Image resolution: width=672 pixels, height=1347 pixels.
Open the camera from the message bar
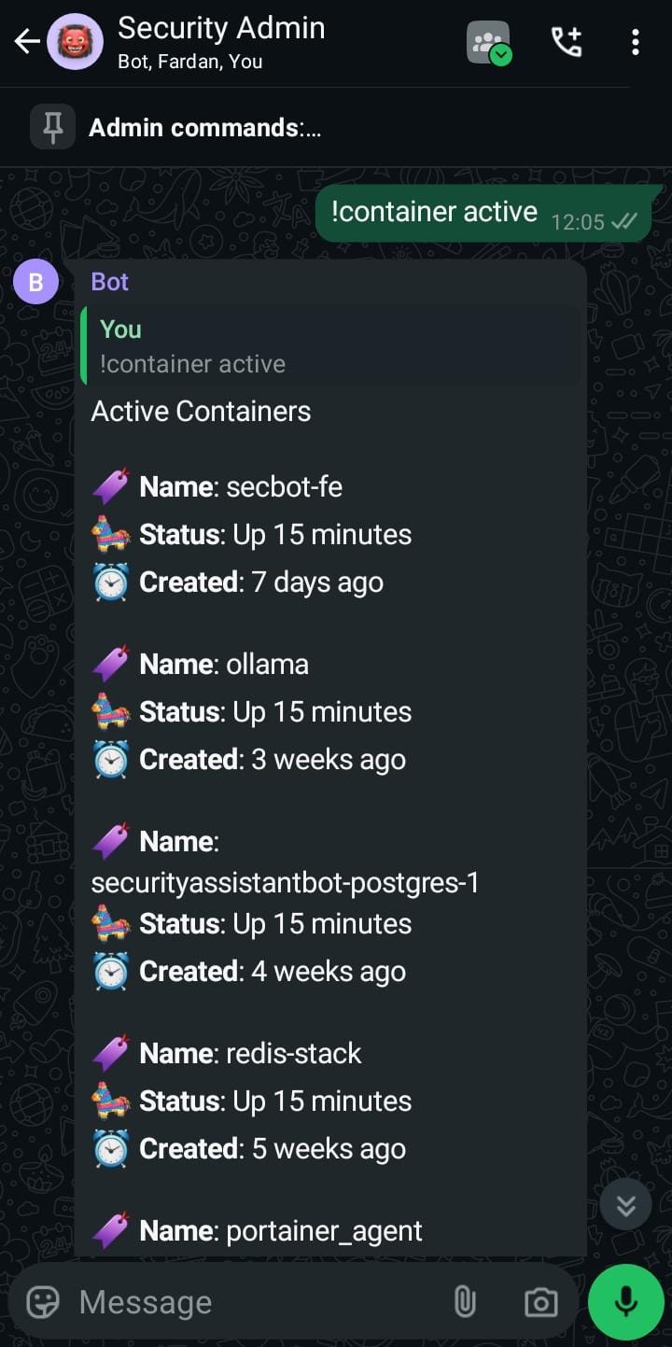coord(540,1301)
